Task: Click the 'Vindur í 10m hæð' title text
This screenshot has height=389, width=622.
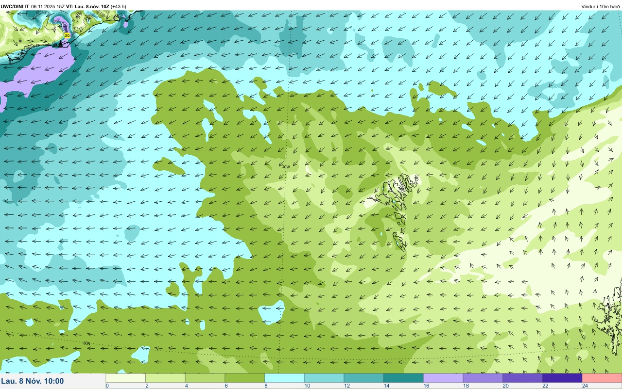Action: (600, 6)
